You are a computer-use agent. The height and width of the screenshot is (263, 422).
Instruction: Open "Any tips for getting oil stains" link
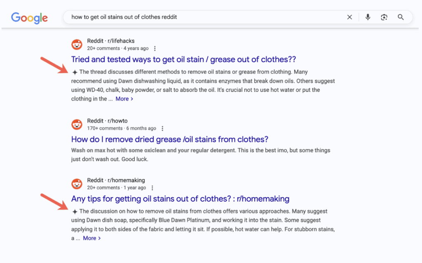(x=180, y=199)
